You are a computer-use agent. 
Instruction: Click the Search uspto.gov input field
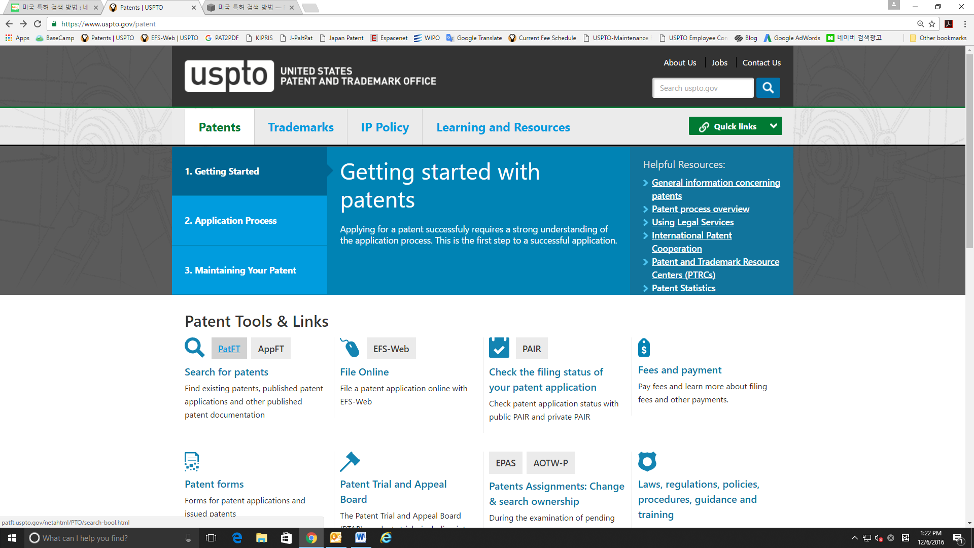point(703,88)
